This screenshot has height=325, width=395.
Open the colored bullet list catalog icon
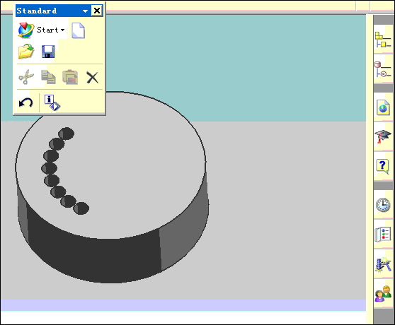pyautogui.click(x=383, y=235)
